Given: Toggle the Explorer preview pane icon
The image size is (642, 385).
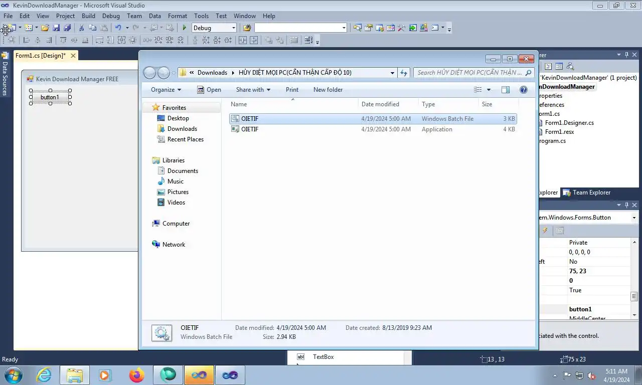Looking at the screenshot, I should click(x=506, y=90).
